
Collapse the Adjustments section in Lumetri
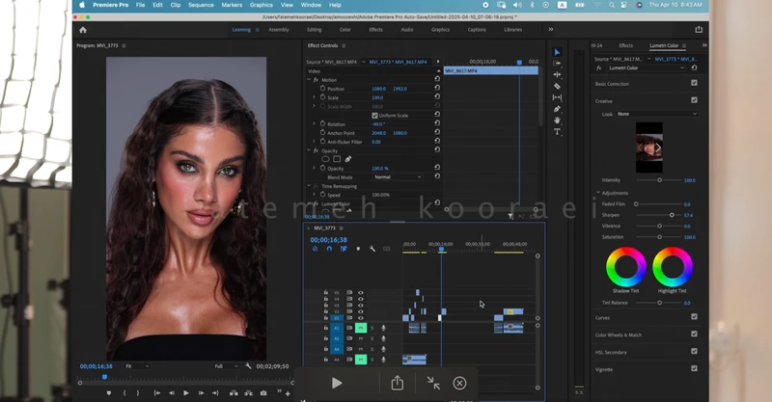tap(598, 193)
